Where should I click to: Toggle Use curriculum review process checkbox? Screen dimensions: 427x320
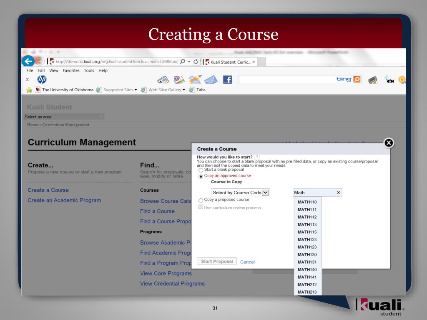[201, 207]
